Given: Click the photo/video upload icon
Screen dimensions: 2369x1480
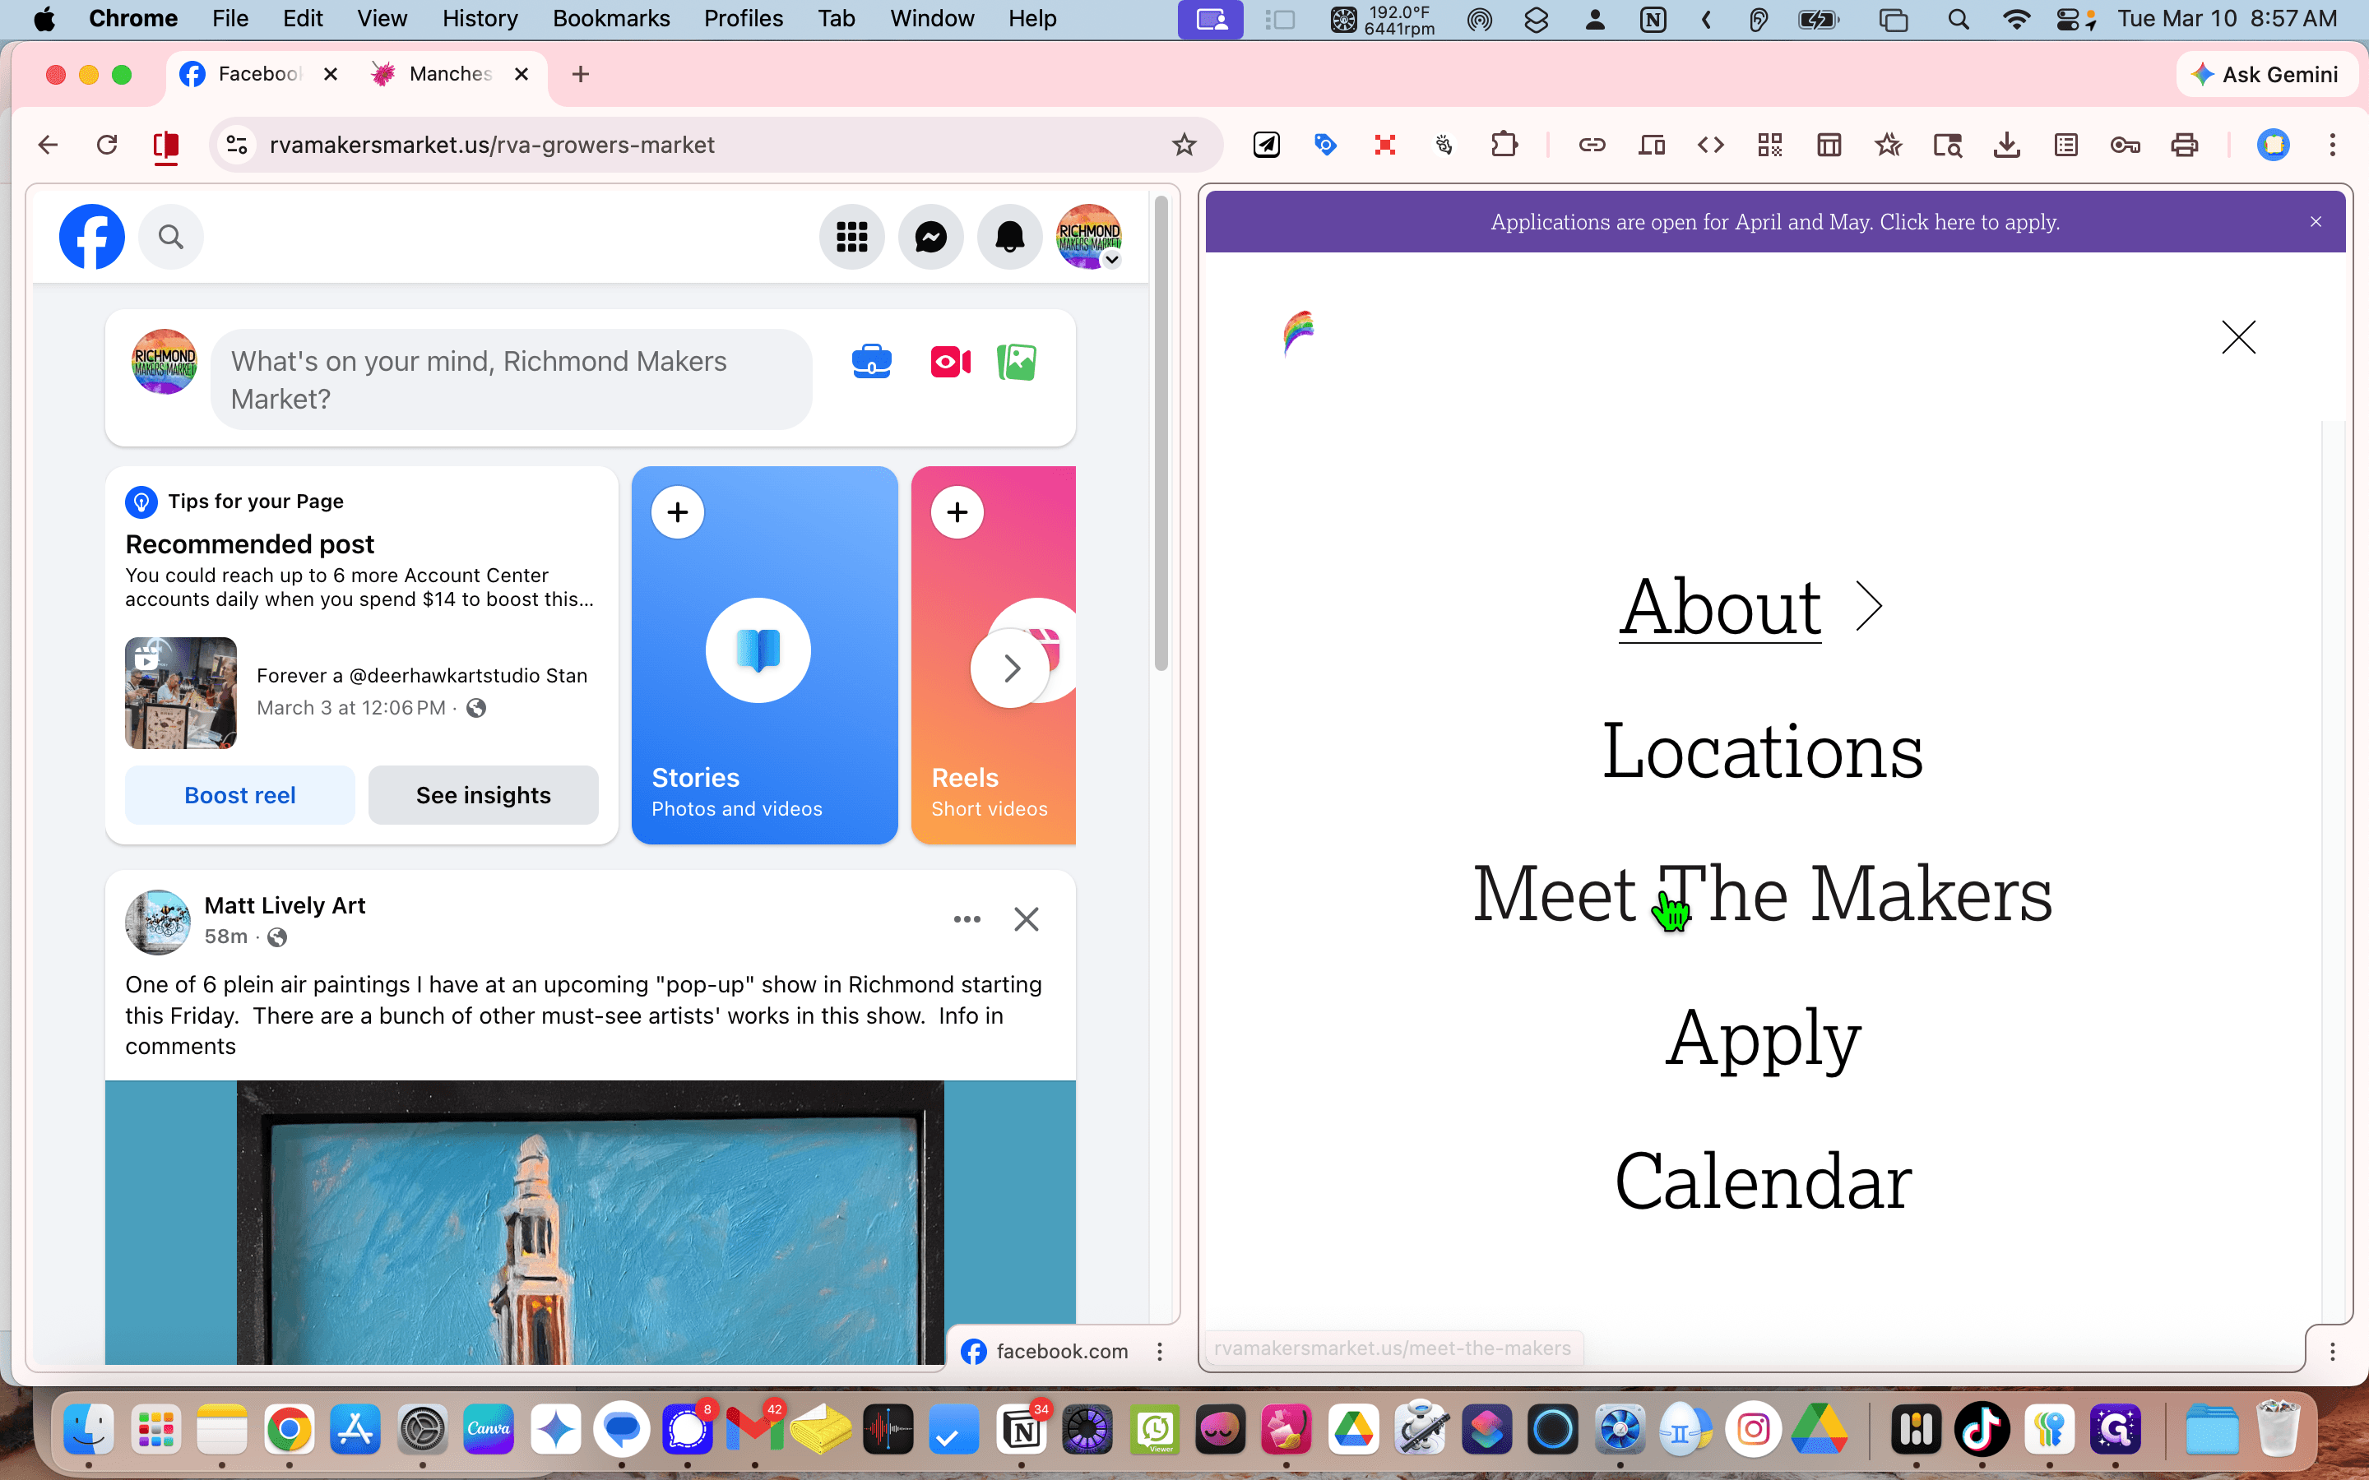Looking at the screenshot, I should (1016, 362).
